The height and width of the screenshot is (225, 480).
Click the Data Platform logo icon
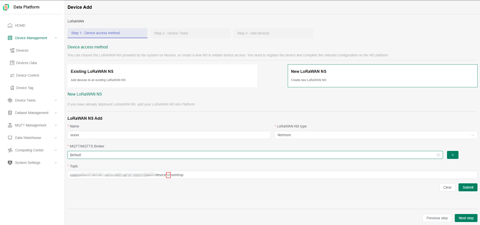point(6,7)
